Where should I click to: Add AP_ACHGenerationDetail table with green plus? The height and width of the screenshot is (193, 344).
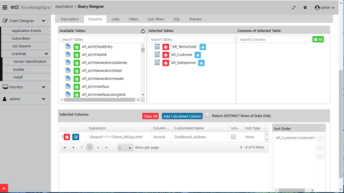[77, 71]
